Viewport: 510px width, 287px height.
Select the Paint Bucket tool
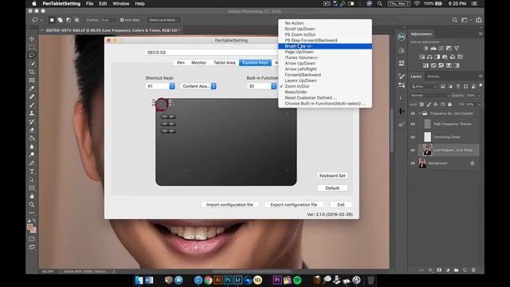32,138
